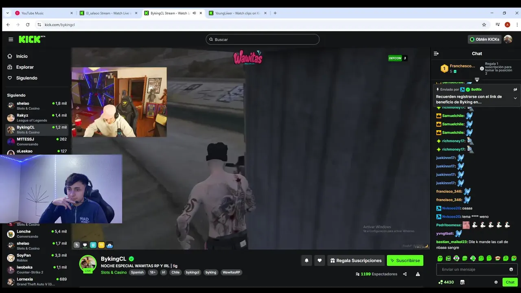Image resolution: width=521 pixels, height=293 pixels.
Task: Open Chrome media control icon
Action: [x=497, y=25]
